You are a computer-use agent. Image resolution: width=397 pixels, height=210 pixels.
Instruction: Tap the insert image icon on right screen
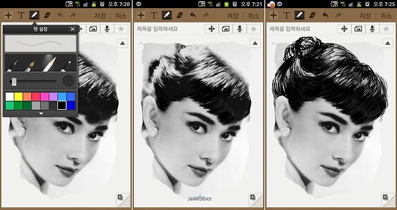(x=358, y=29)
